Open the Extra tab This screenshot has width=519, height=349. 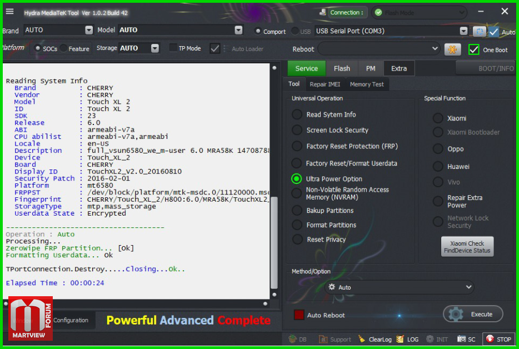399,68
